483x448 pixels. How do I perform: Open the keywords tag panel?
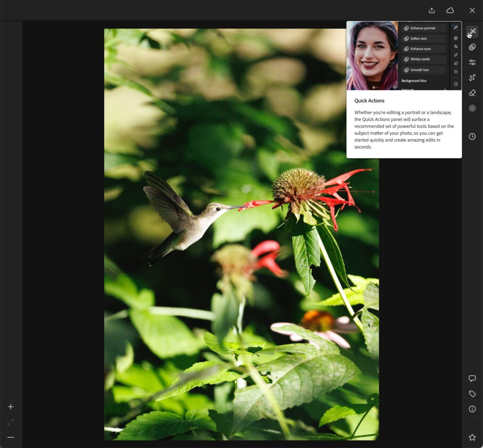pos(472,394)
